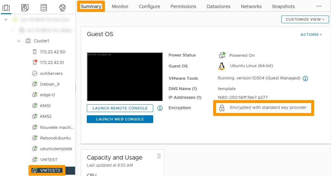The image size is (331, 176).
Task: Select host 172.22.42.50 in the tree
Action: pyautogui.click(x=52, y=52)
